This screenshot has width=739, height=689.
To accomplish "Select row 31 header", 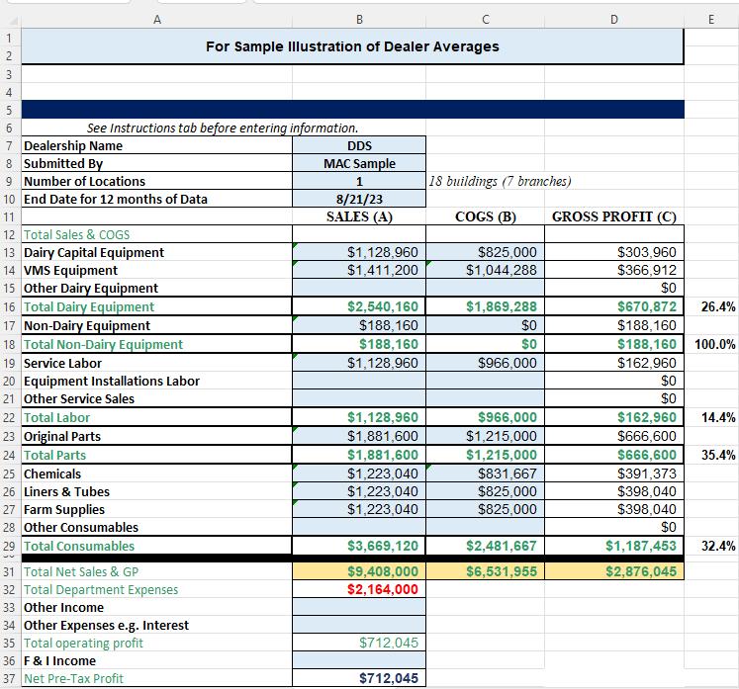I will (10, 571).
